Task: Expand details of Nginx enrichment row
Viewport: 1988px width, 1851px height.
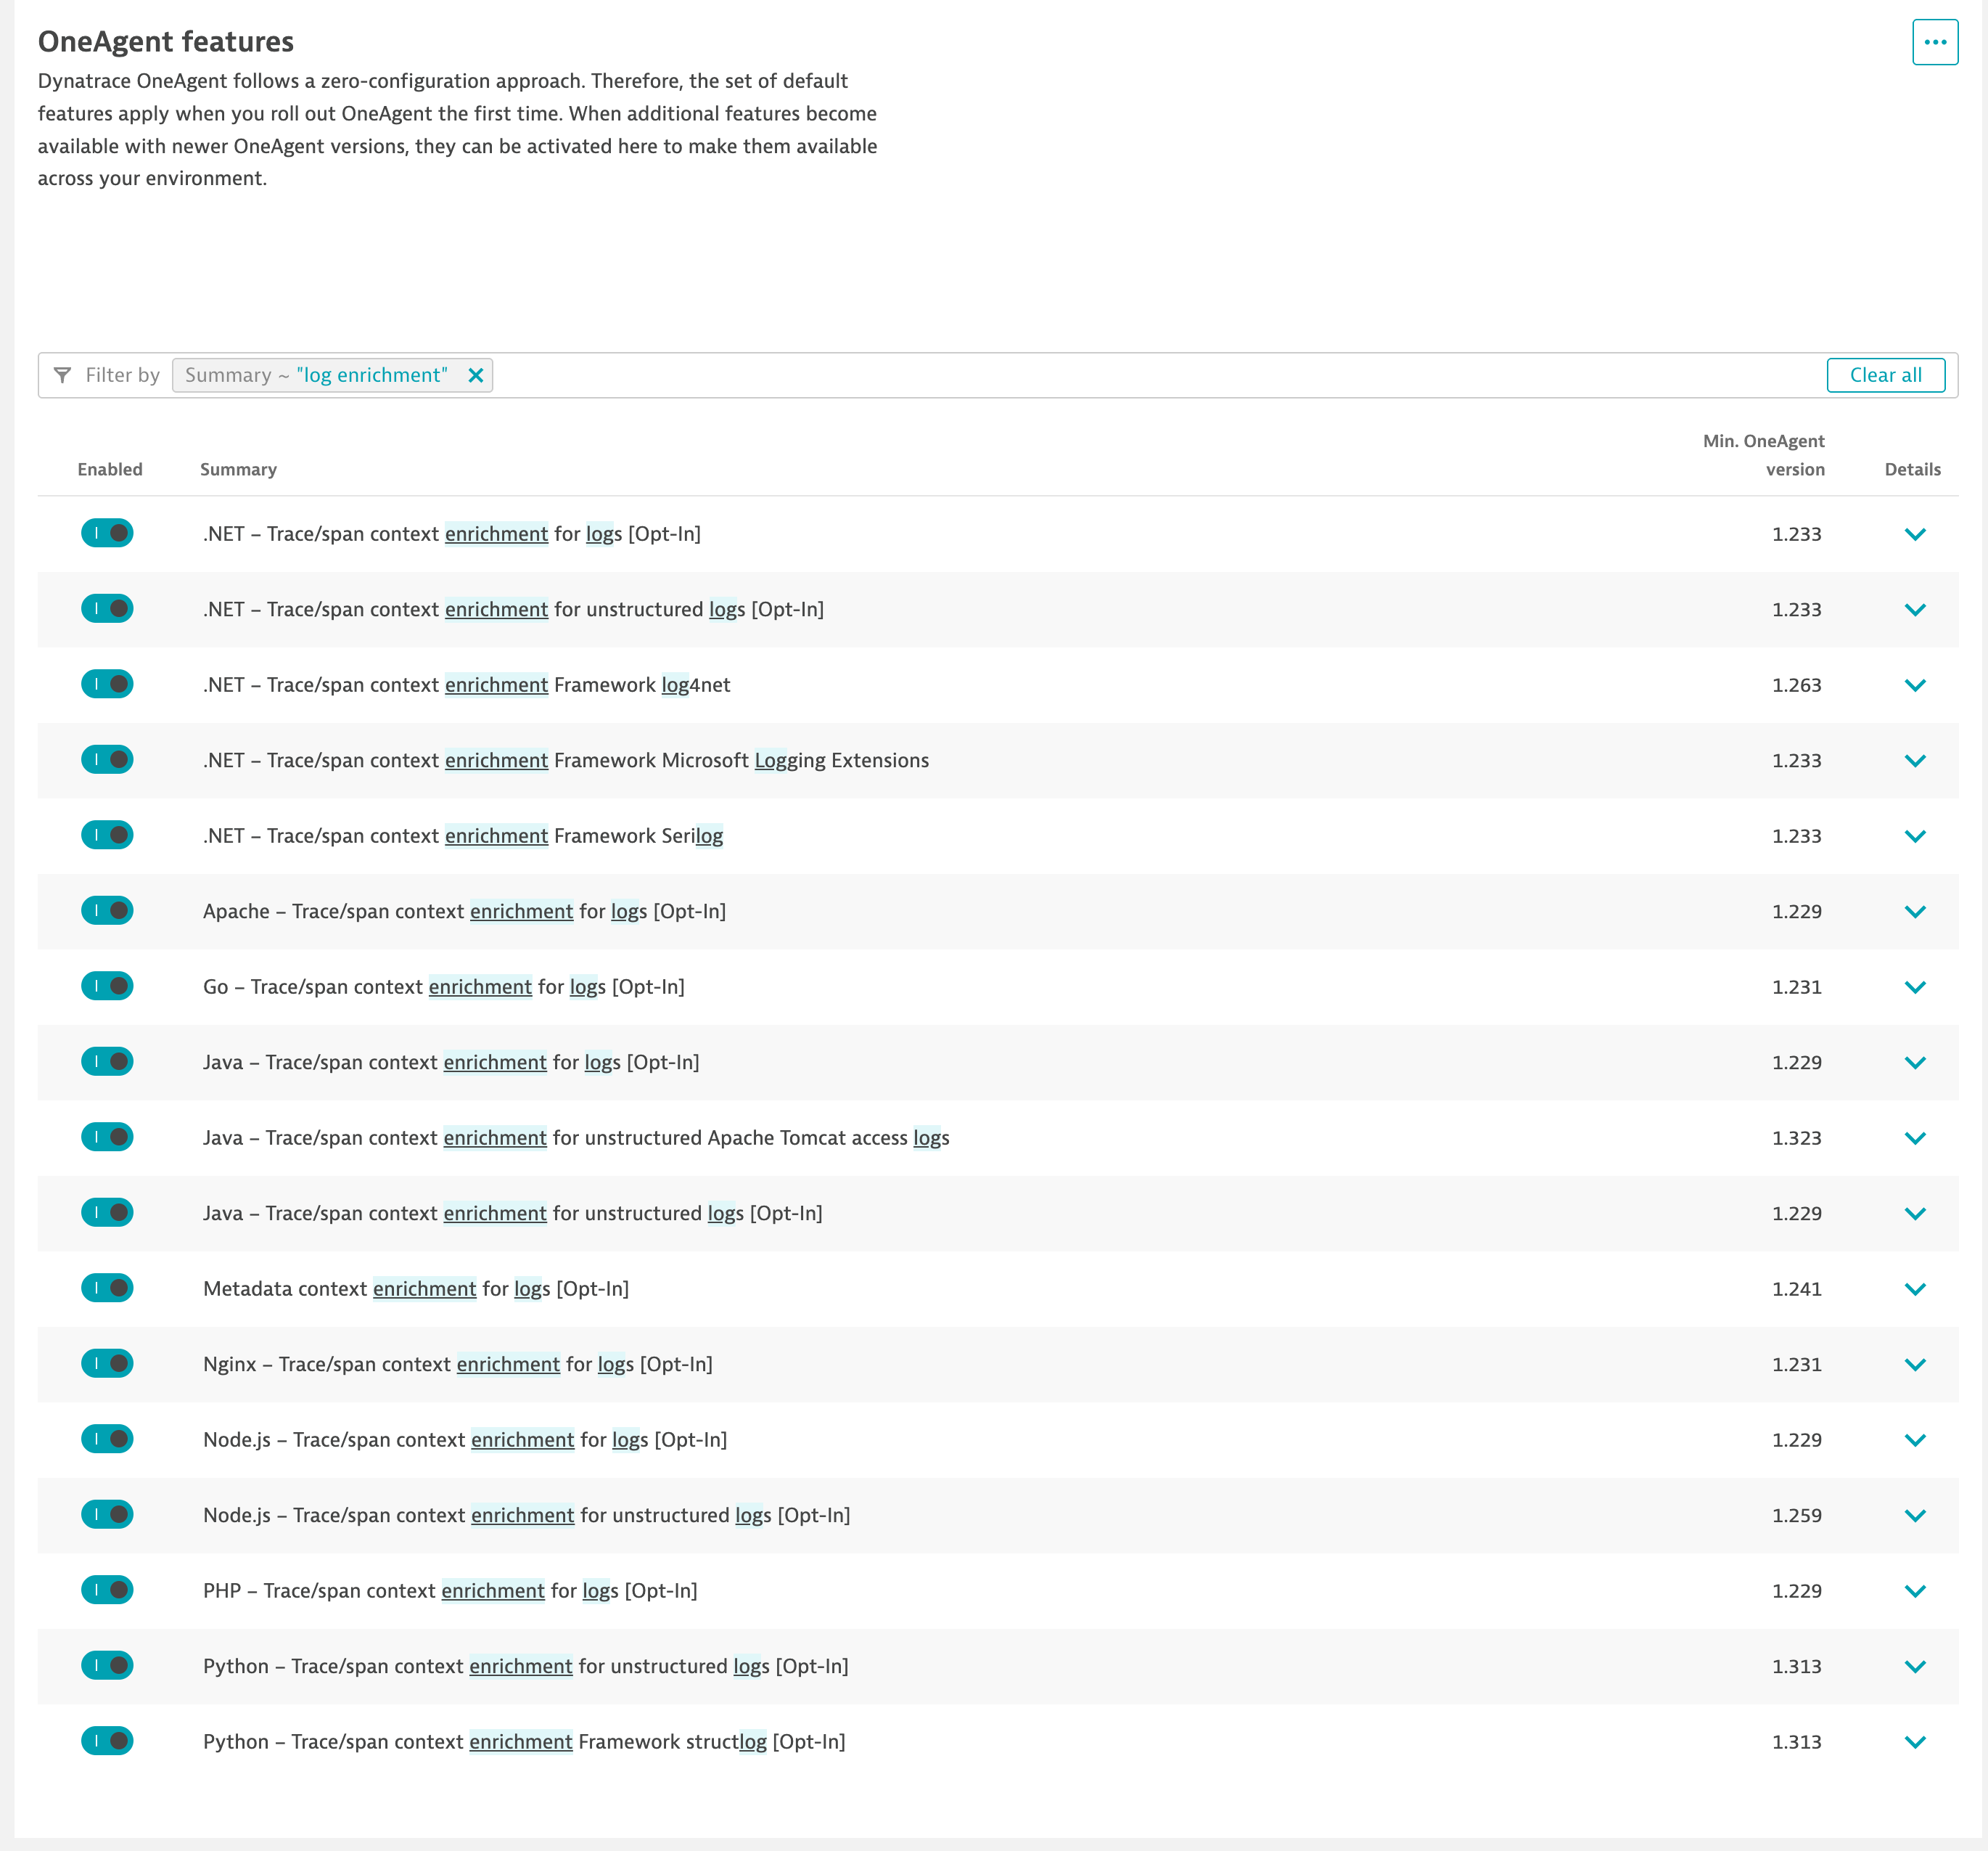Action: coord(1914,1365)
